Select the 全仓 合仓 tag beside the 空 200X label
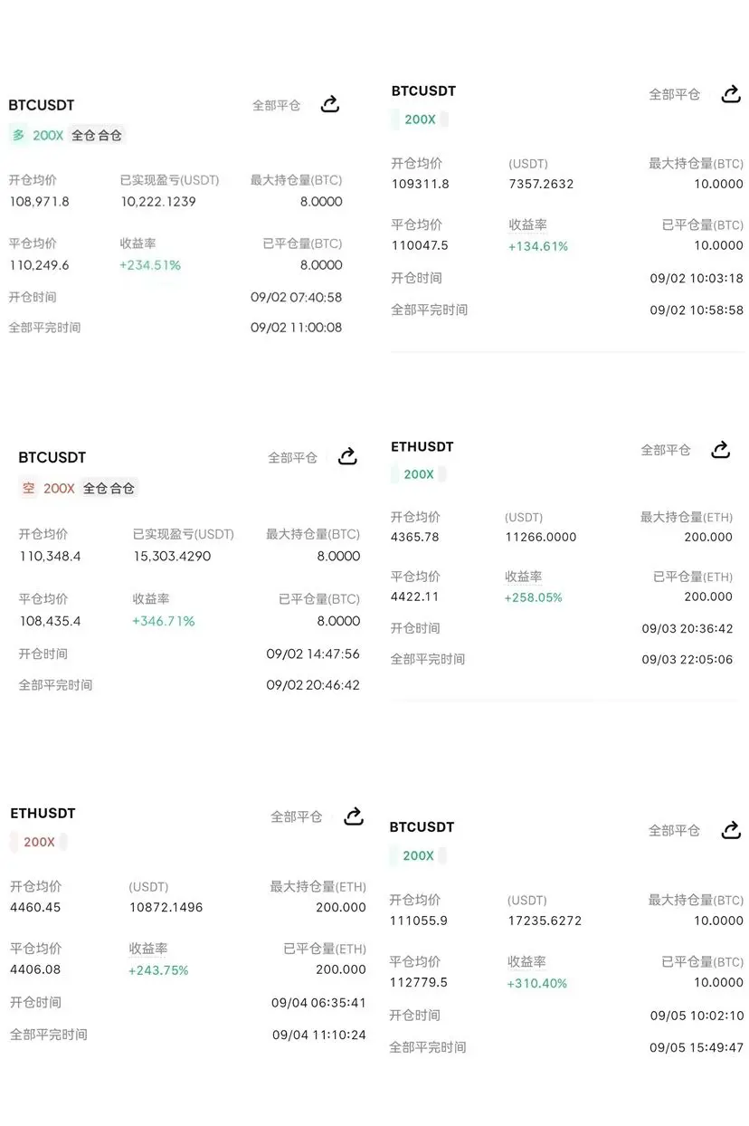 109,488
